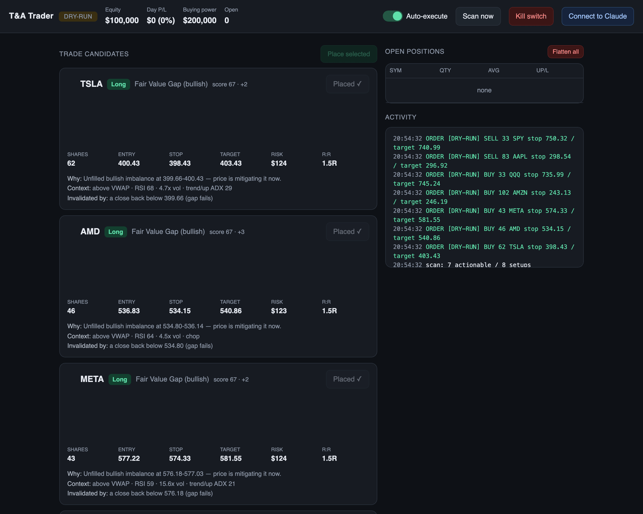Click the DRY-RUN mode badge
643x514 pixels.
78,16
